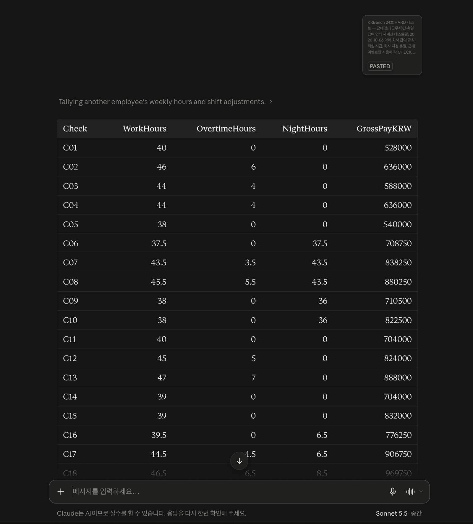This screenshot has width=473, height=524.
Task: Click gross pay 880250 in row C08
Action: 398,282
